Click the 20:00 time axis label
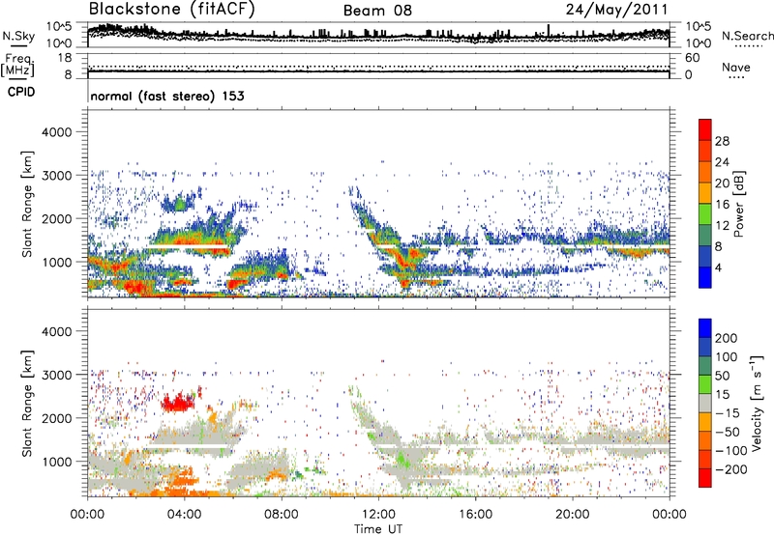 pos(572,515)
